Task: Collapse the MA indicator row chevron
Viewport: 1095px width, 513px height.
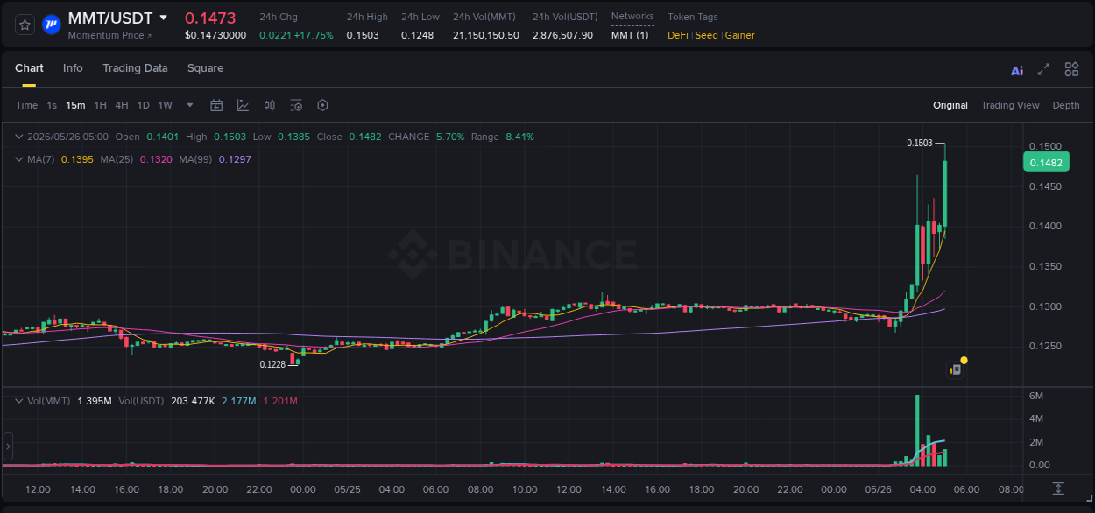Action: (x=19, y=159)
